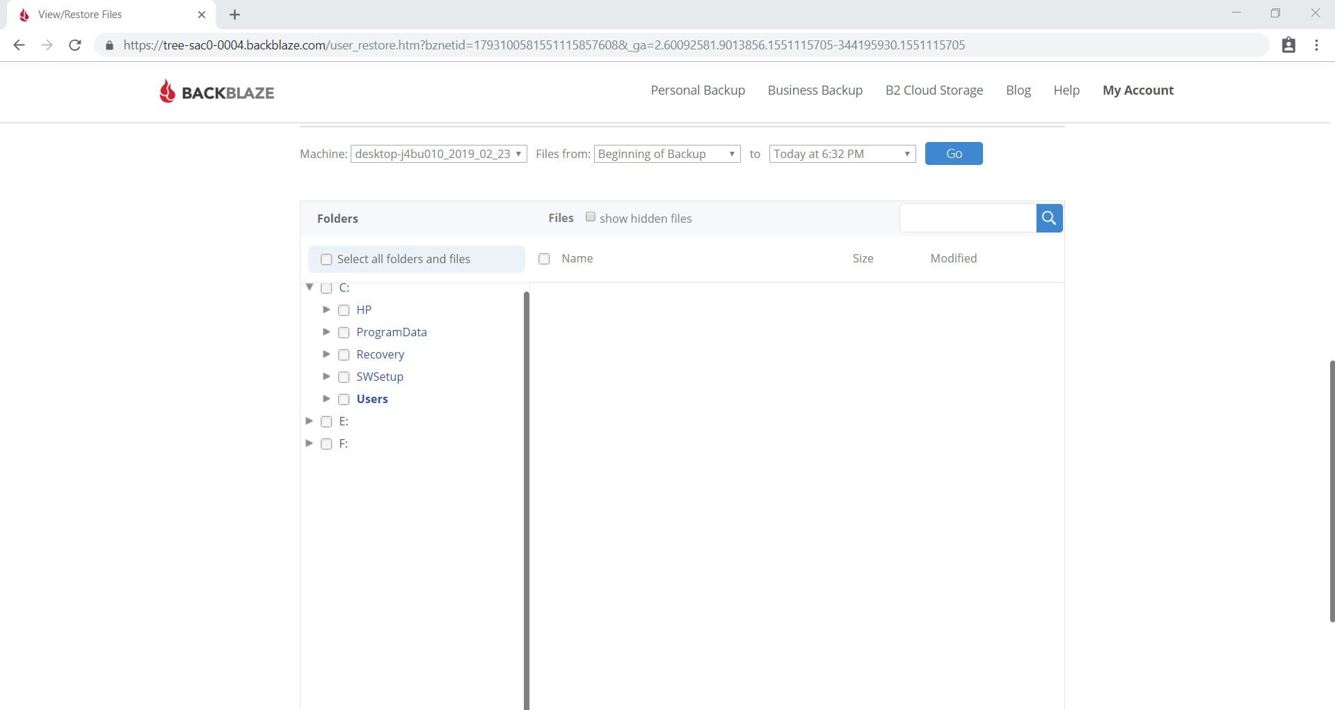This screenshot has width=1335, height=710.
Task: Reload the page with refresh icon
Action: click(x=75, y=45)
